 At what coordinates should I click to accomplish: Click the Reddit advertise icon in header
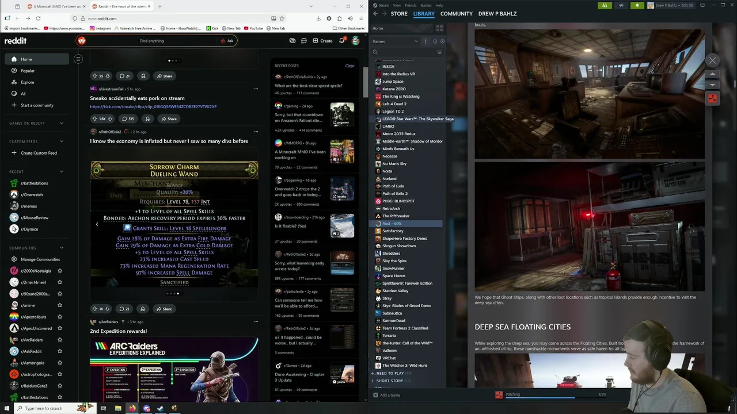pos(292,41)
